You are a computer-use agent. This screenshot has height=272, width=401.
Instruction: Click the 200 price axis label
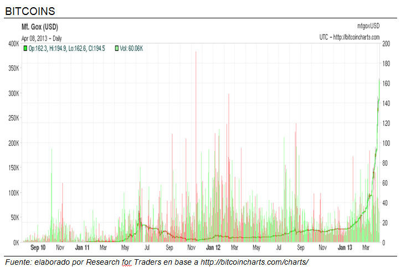[386, 44]
